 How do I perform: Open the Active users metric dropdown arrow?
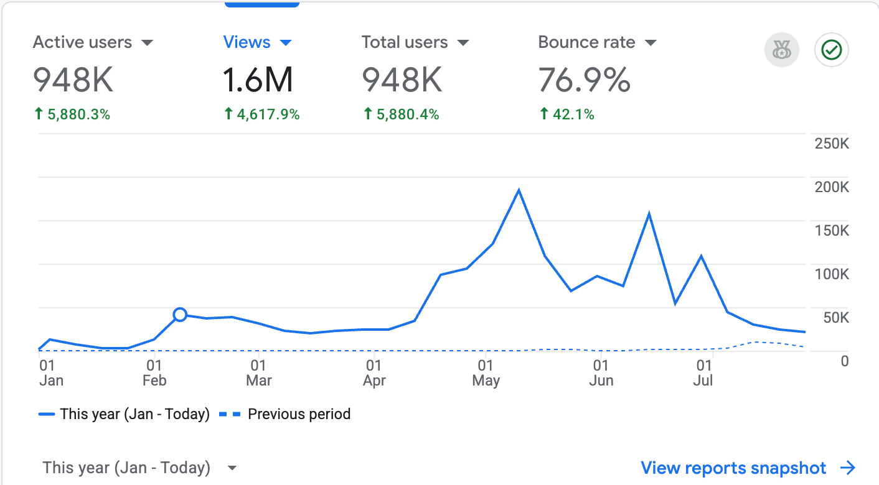tap(147, 43)
